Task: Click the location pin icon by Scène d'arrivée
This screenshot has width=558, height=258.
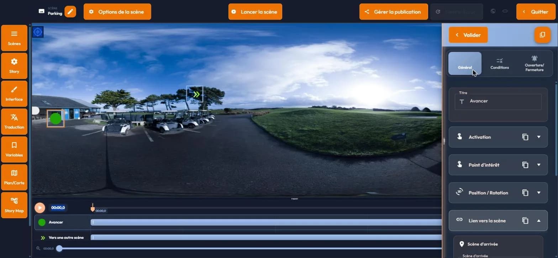Action: click(x=462, y=244)
